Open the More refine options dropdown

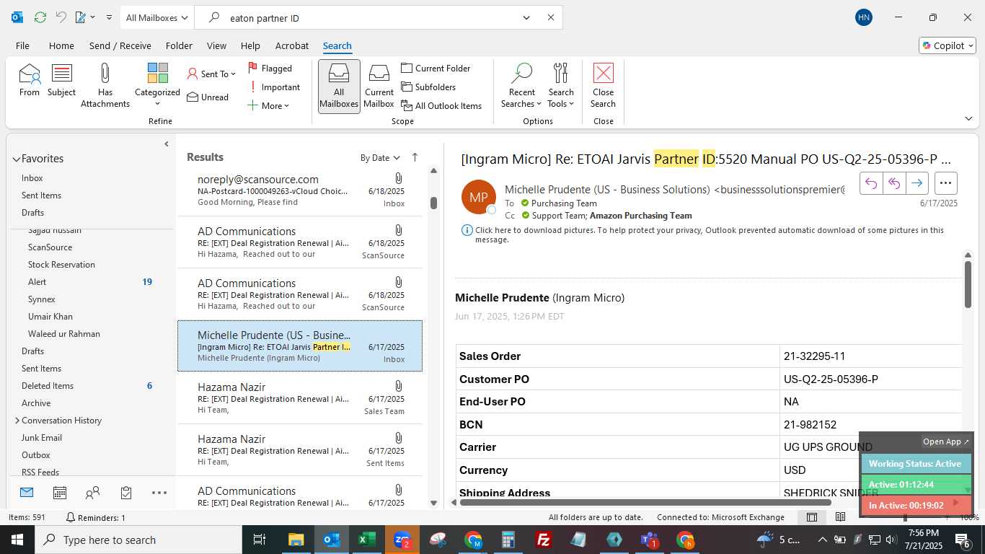click(x=268, y=105)
